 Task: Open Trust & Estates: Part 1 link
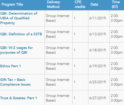pyautogui.click(x=18, y=98)
